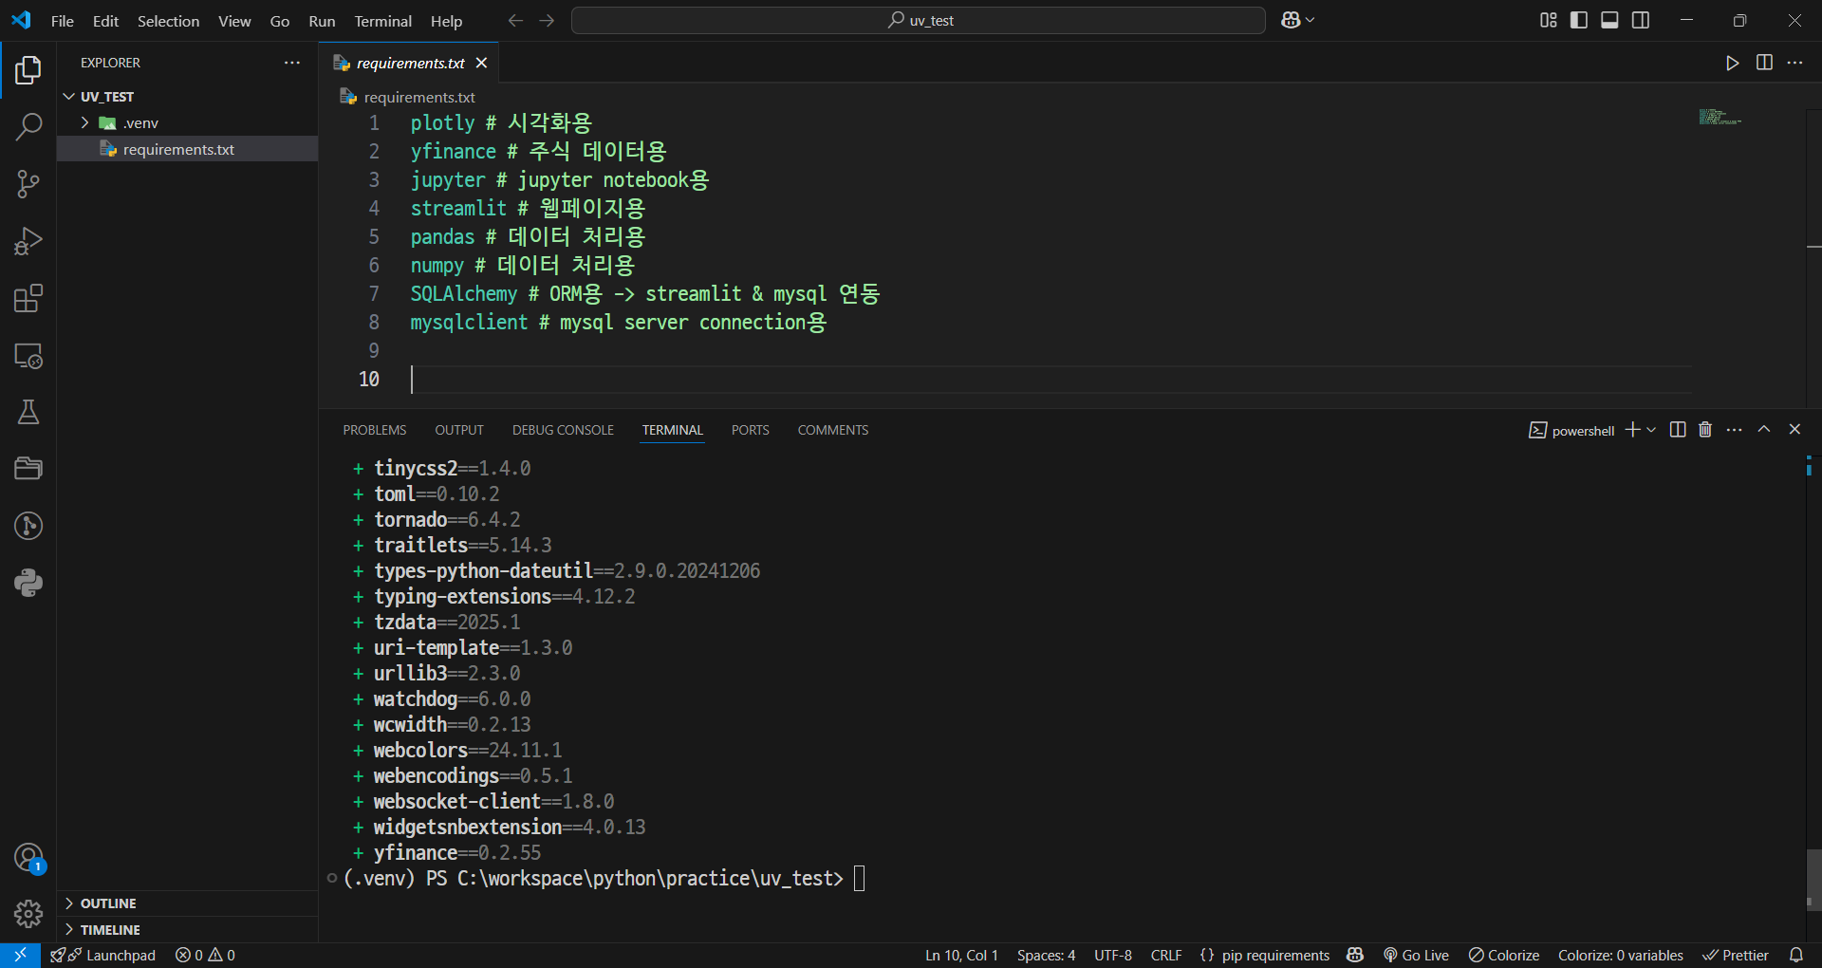Open Explorer Views and More Actions
The height and width of the screenshot is (968, 1822).
(292, 63)
